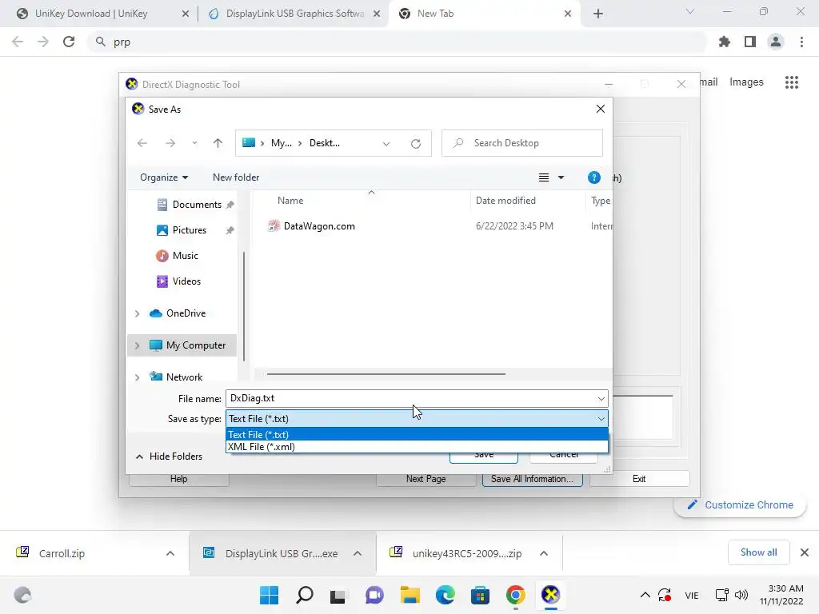Image resolution: width=819 pixels, height=614 pixels.
Task: Close the Save As dialog
Action: (x=601, y=109)
